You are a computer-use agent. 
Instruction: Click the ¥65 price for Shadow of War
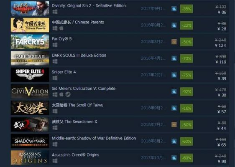pyautogui.click(x=222, y=145)
